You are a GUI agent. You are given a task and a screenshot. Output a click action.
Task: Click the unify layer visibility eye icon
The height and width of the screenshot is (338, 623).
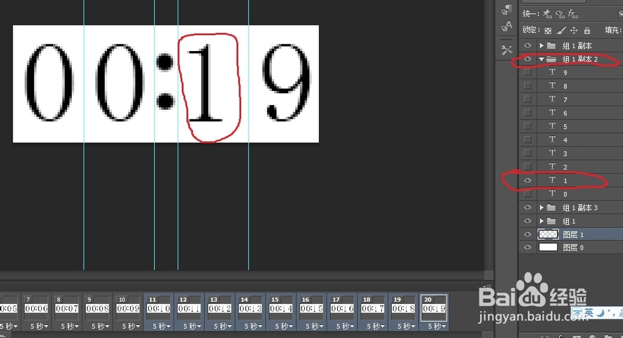[x=560, y=14]
